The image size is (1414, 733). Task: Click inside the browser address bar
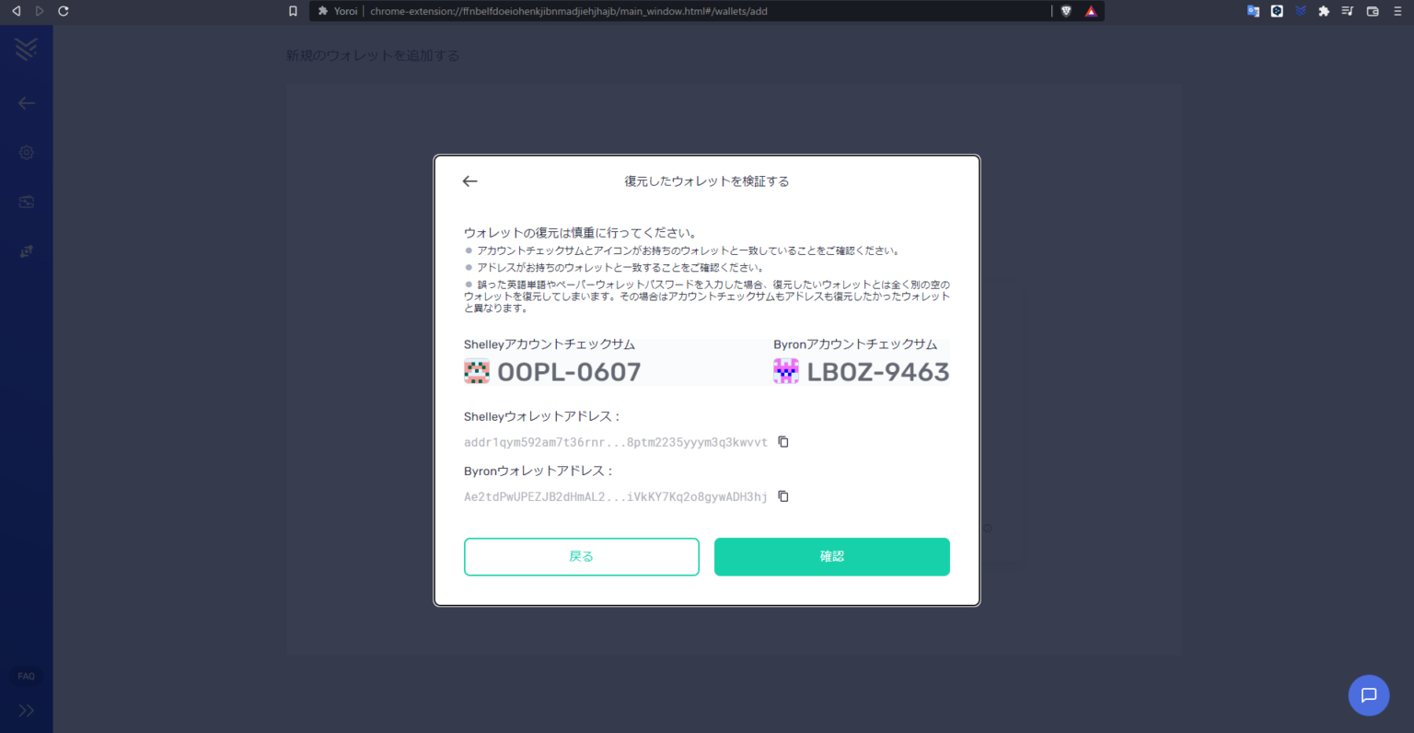click(x=644, y=11)
